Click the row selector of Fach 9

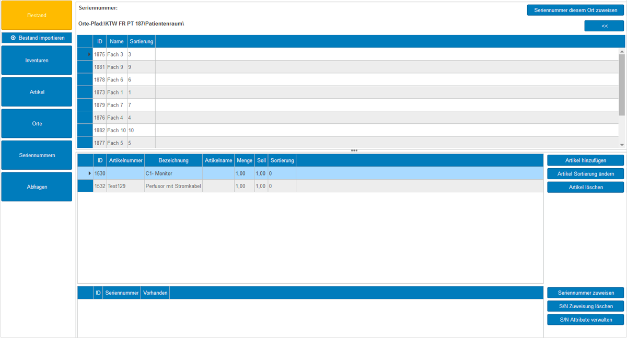85,67
